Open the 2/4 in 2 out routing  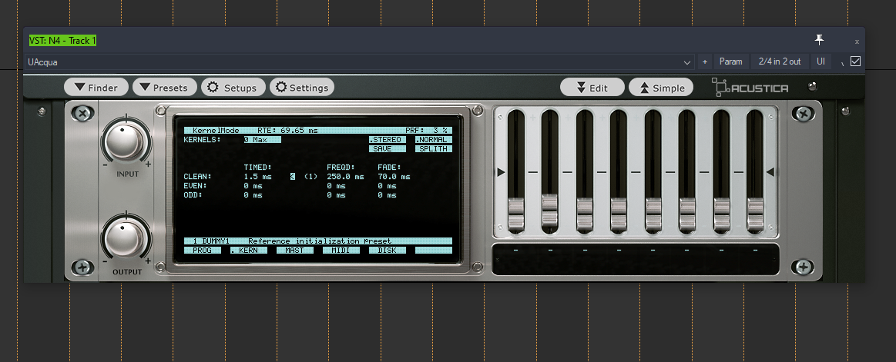coord(780,61)
